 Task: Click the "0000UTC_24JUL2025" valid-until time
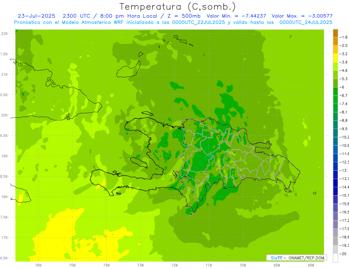pos(306,22)
